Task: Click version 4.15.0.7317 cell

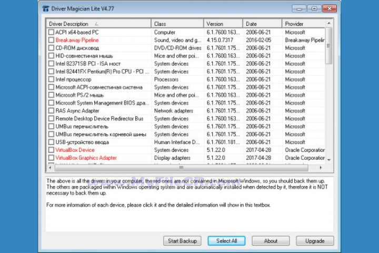Action: (220, 40)
